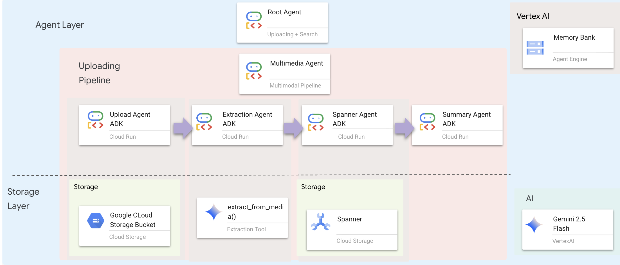Image resolution: width=620 pixels, height=265 pixels.
Task: Select the Google Cloud Storage hexagon icon
Action: pyautogui.click(x=96, y=221)
